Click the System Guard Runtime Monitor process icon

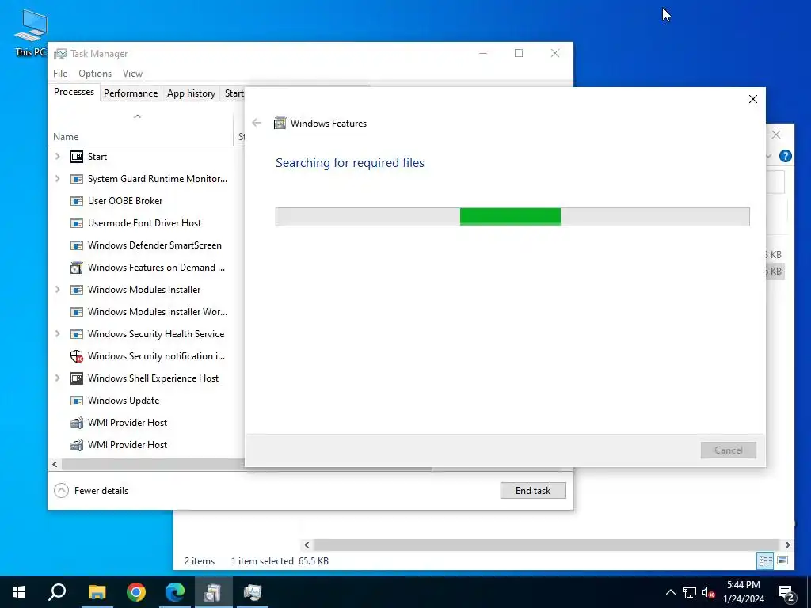click(77, 179)
